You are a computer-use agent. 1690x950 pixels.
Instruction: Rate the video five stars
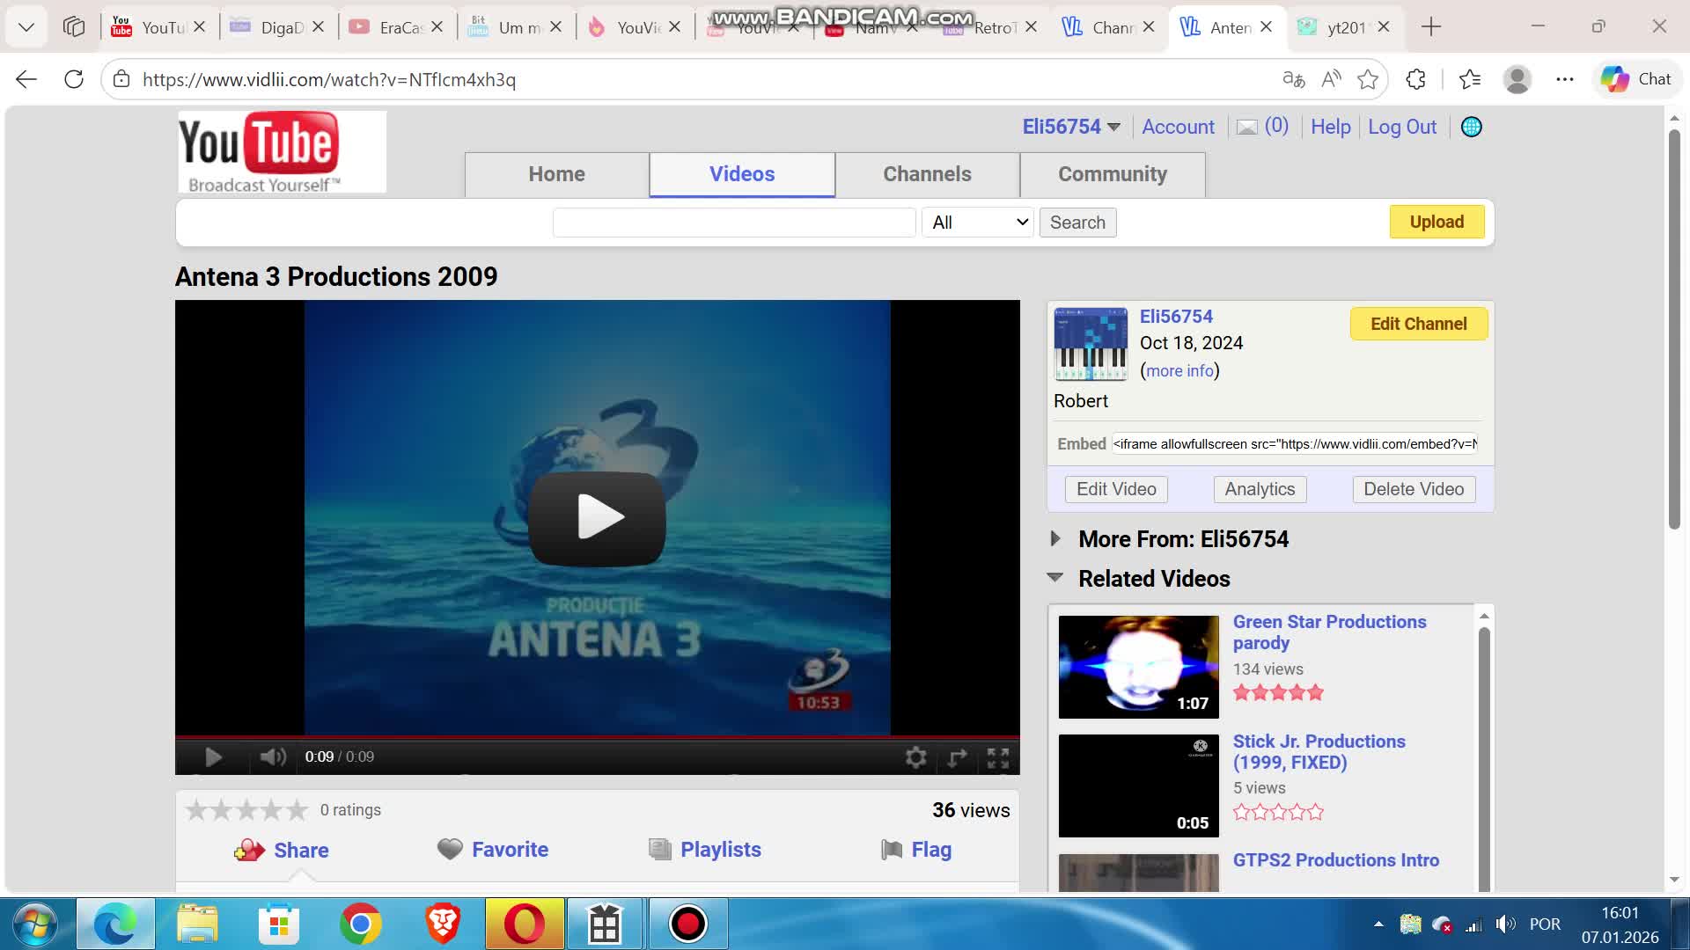(x=298, y=809)
